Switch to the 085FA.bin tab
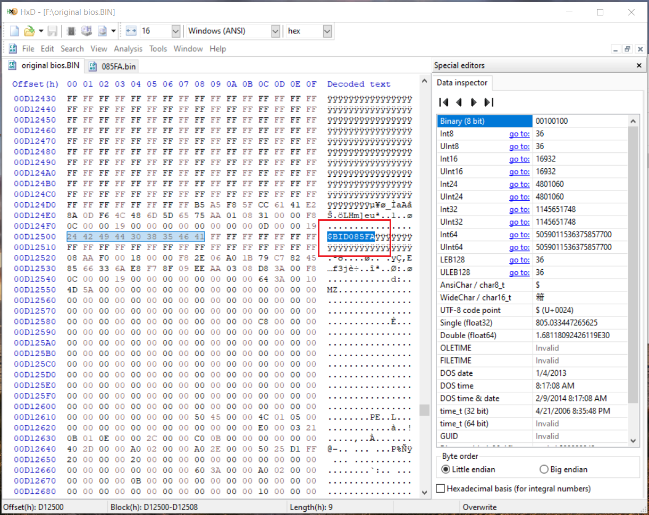Screen dimensions: 649x515 coord(118,66)
